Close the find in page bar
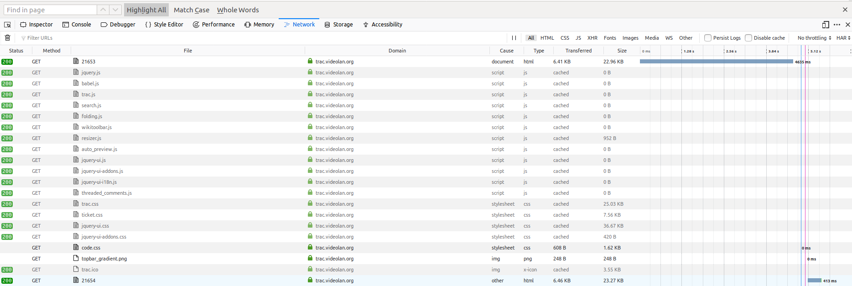Viewport: 852px width, 286px height. [x=845, y=10]
